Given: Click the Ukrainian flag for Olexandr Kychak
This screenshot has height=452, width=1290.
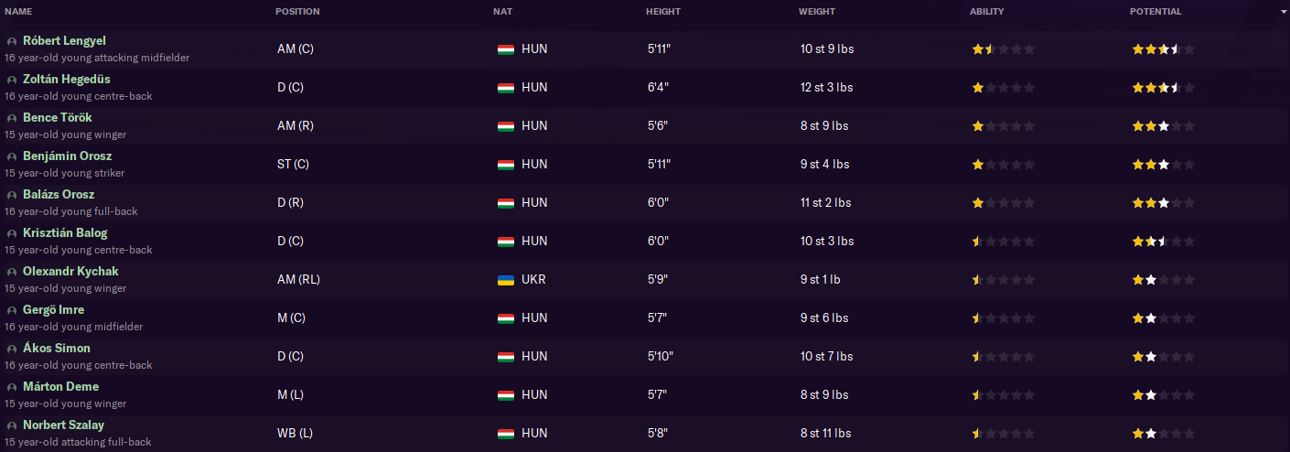Looking at the screenshot, I should [505, 280].
